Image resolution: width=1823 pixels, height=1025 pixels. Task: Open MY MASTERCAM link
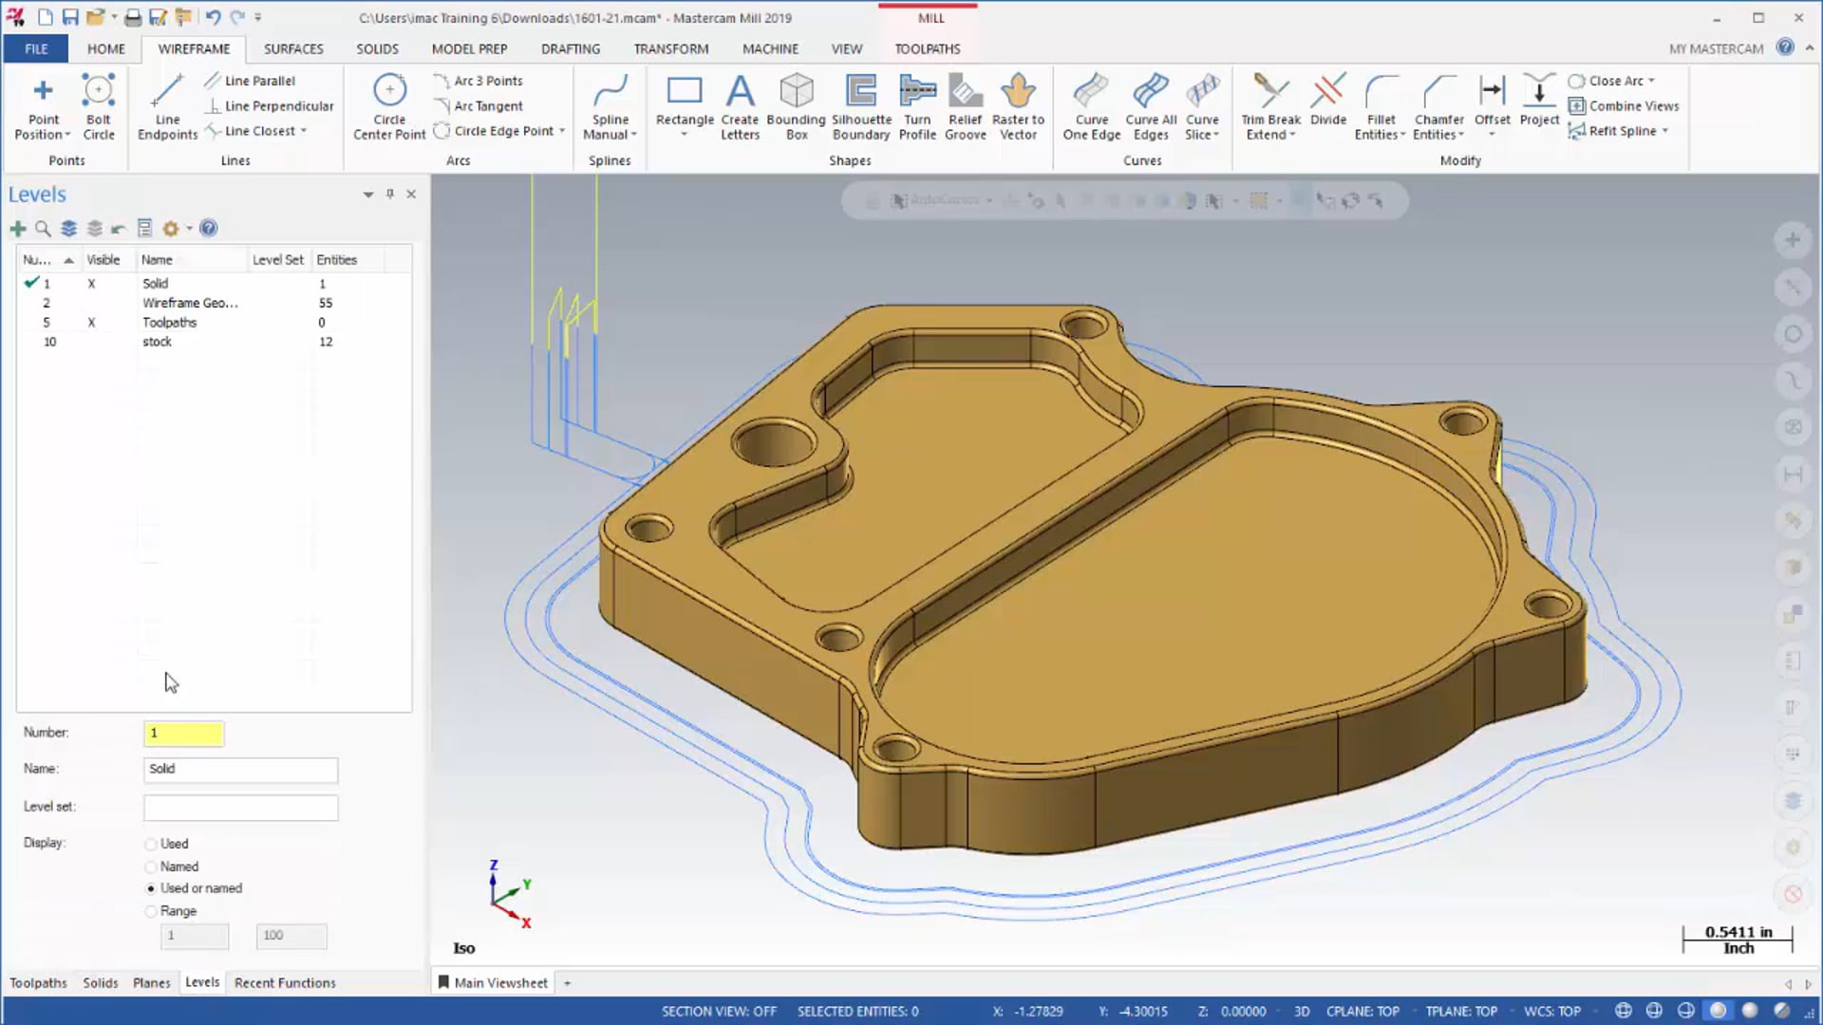click(x=1716, y=48)
